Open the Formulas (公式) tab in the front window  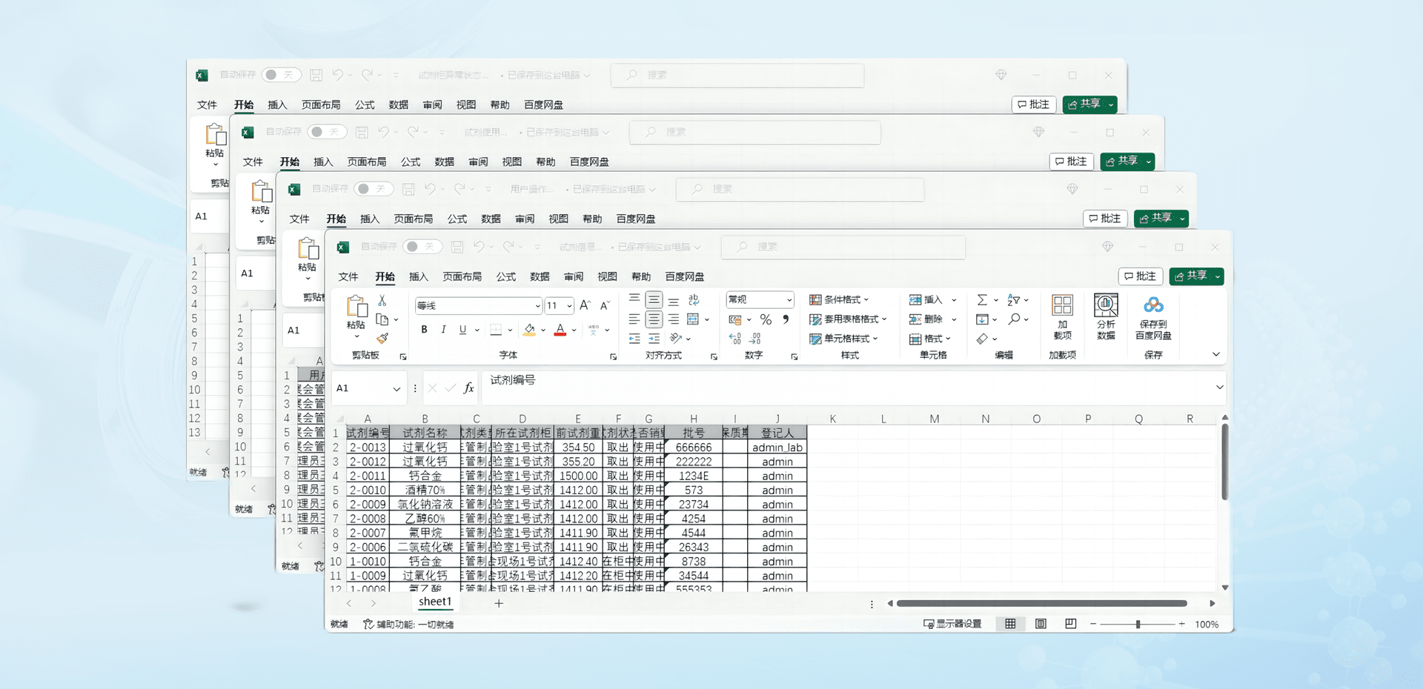(505, 276)
